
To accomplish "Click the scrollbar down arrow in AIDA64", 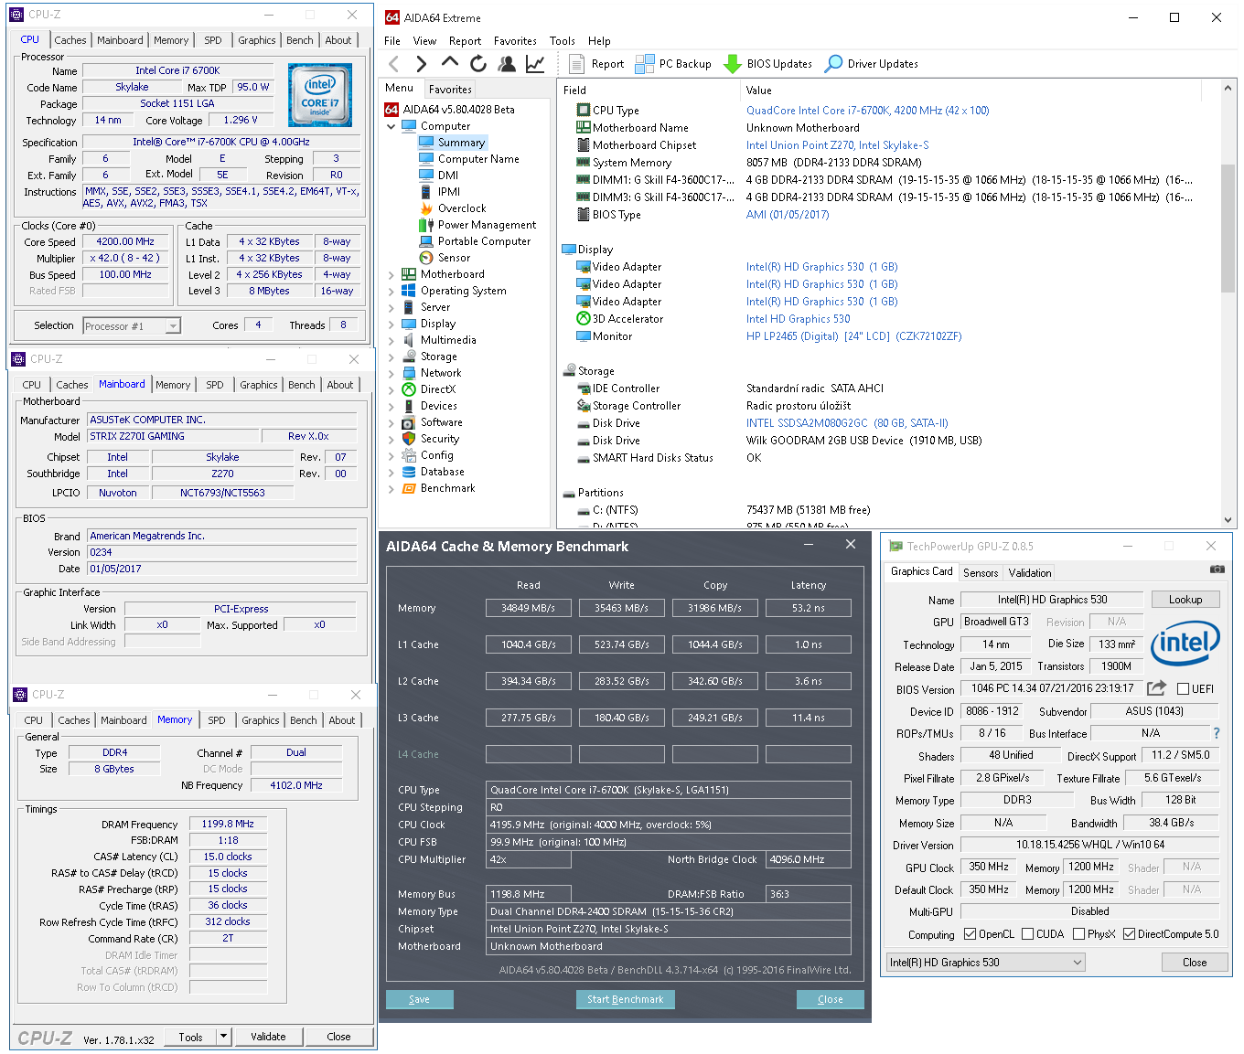I will coord(1228,519).
